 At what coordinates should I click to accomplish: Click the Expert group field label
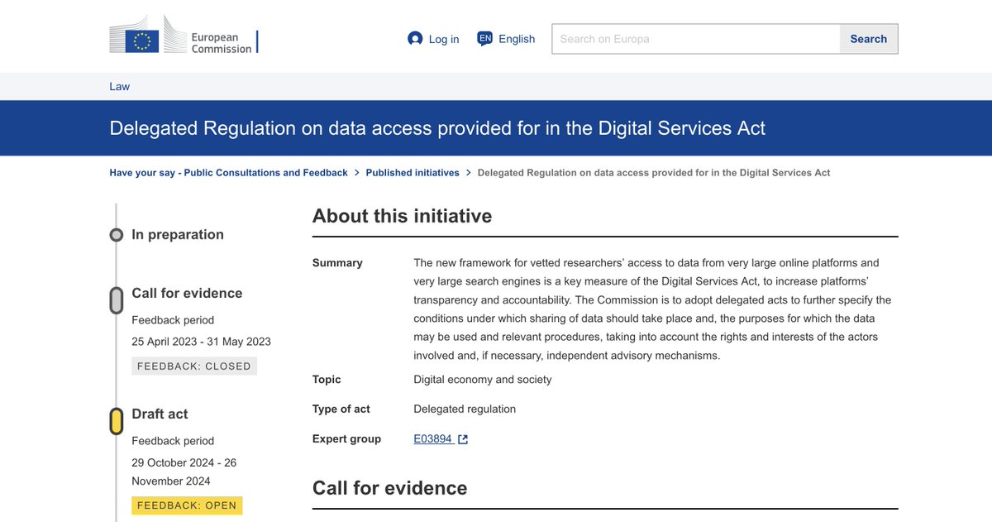tap(346, 439)
